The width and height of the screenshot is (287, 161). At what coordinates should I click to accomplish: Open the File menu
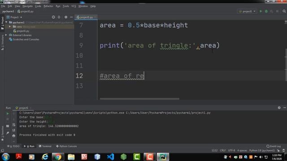click(x=3, y=6)
